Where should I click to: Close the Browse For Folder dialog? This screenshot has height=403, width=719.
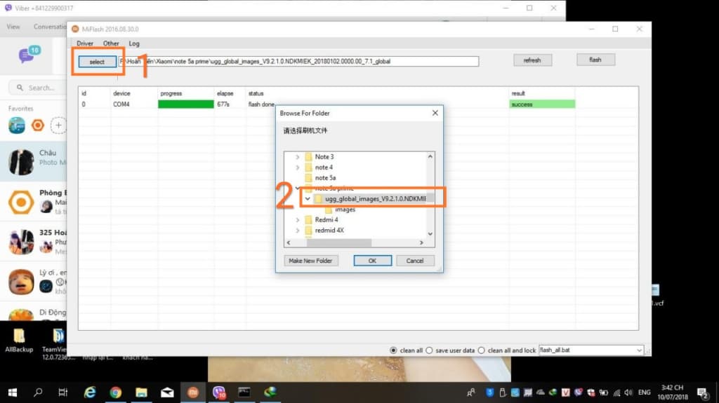click(x=435, y=113)
